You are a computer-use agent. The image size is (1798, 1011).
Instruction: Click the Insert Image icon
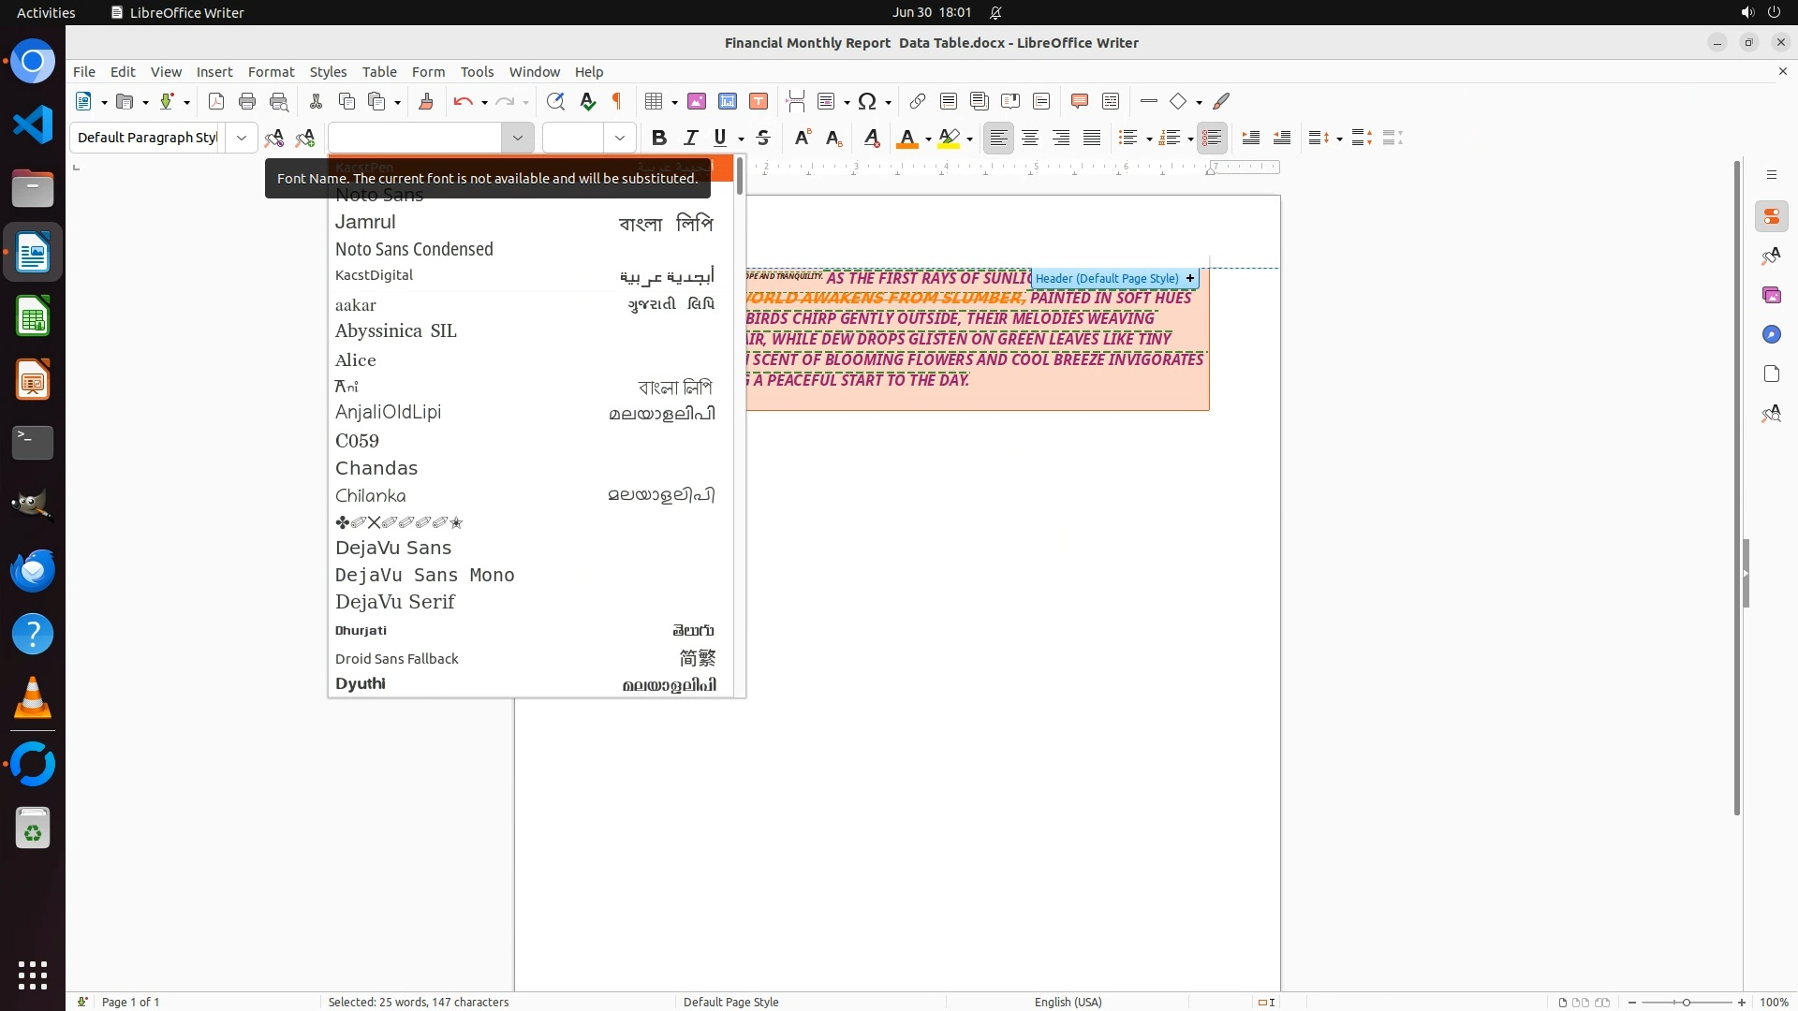point(697,101)
